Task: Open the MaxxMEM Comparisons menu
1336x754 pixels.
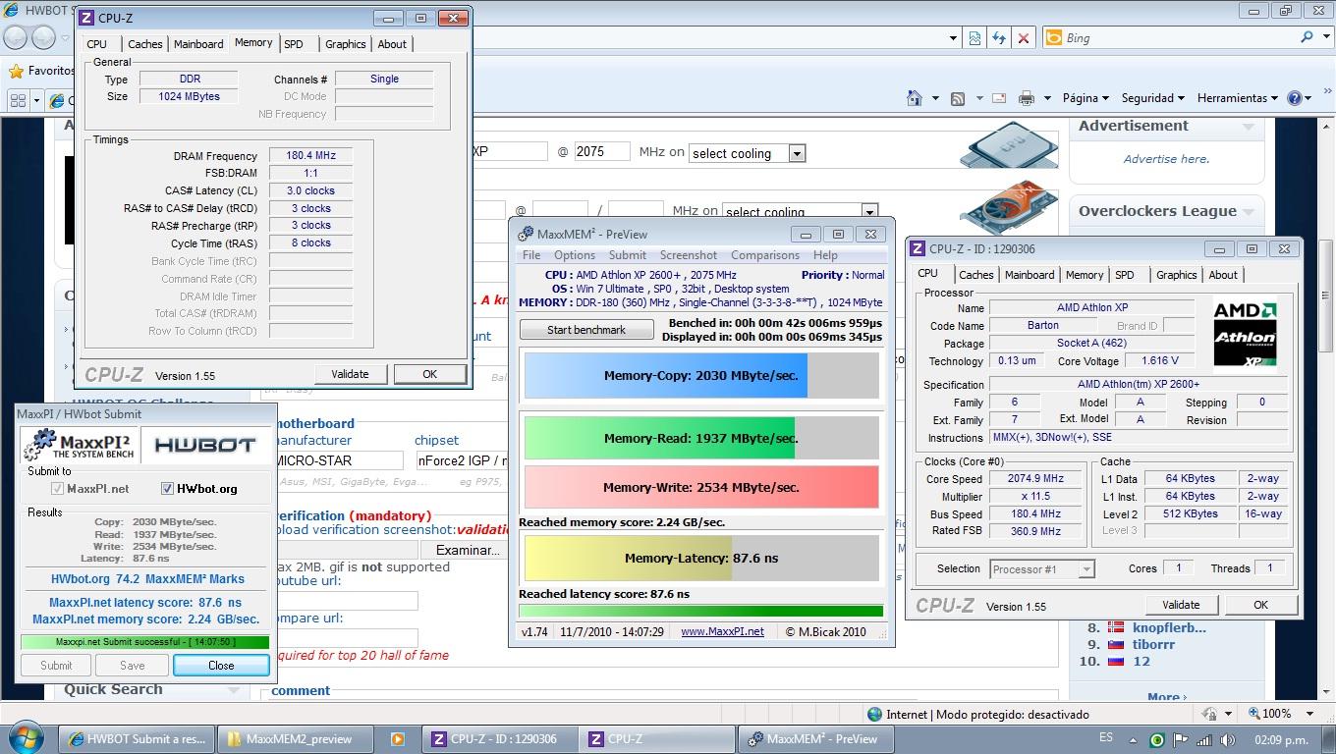Action: pyautogui.click(x=765, y=255)
